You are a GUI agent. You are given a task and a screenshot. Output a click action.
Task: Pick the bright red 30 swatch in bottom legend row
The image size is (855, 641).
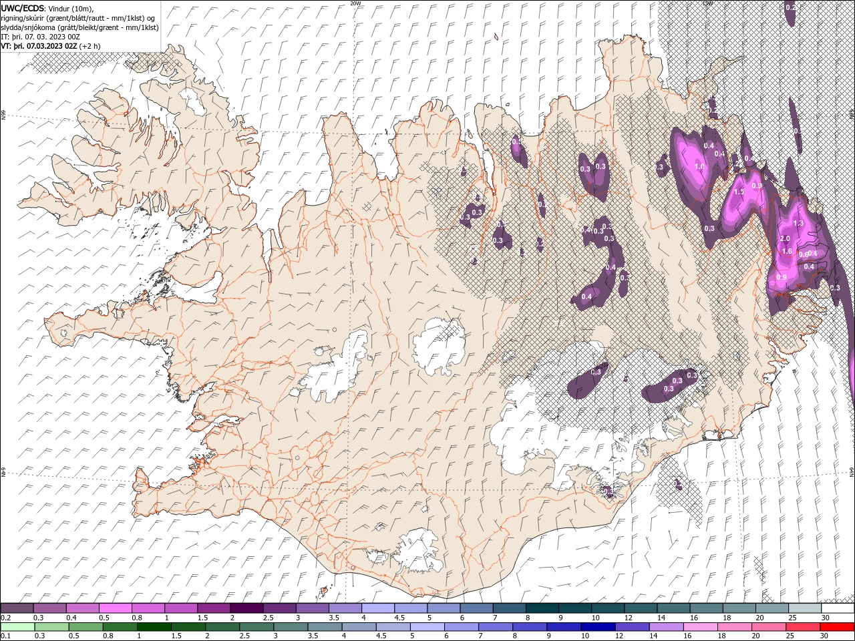click(x=837, y=627)
